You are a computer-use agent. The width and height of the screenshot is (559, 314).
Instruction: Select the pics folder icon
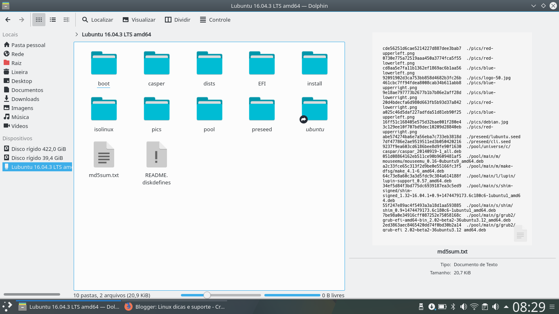(x=157, y=109)
